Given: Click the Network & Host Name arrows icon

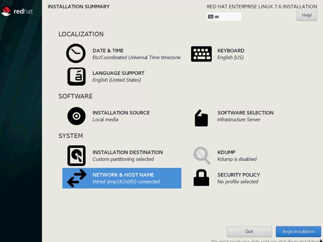Looking at the screenshot, I should point(77,178).
